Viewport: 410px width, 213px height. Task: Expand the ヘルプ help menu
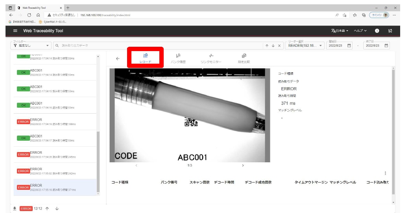[360, 31]
